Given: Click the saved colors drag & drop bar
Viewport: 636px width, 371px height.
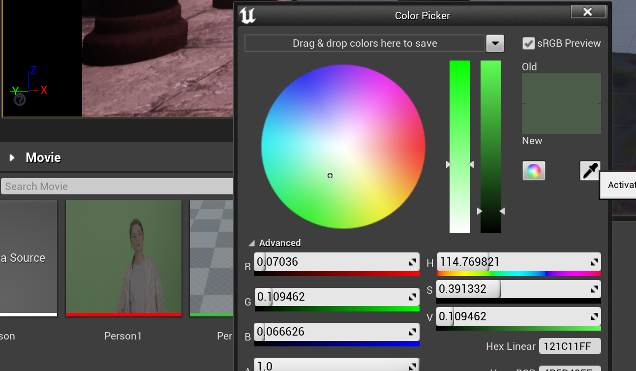Looking at the screenshot, I should click(x=364, y=43).
